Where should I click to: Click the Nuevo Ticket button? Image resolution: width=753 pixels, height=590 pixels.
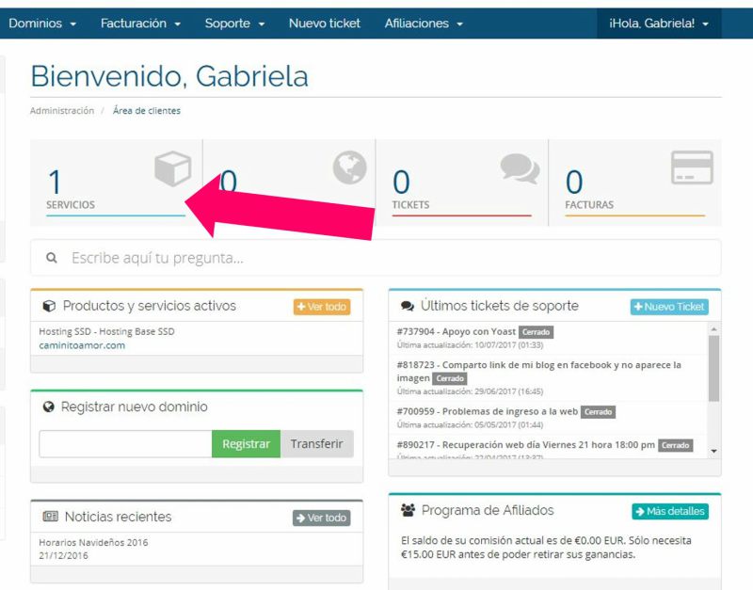[x=669, y=307]
